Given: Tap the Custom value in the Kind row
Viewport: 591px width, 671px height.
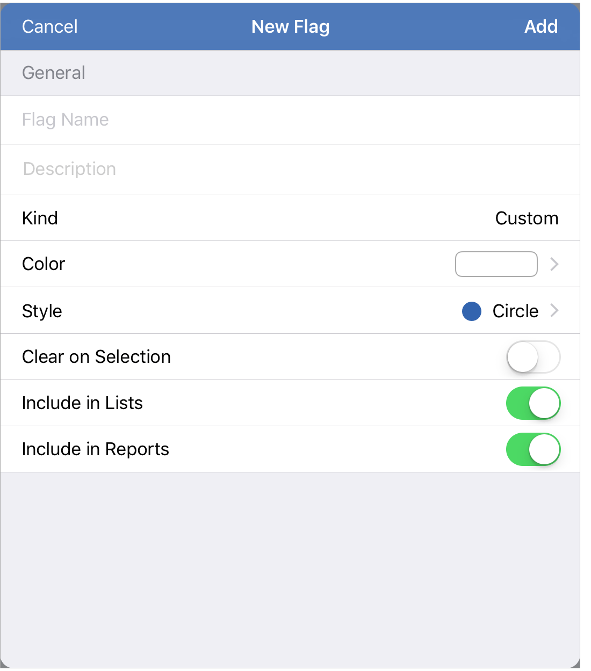Looking at the screenshot, I should [527, 218].
